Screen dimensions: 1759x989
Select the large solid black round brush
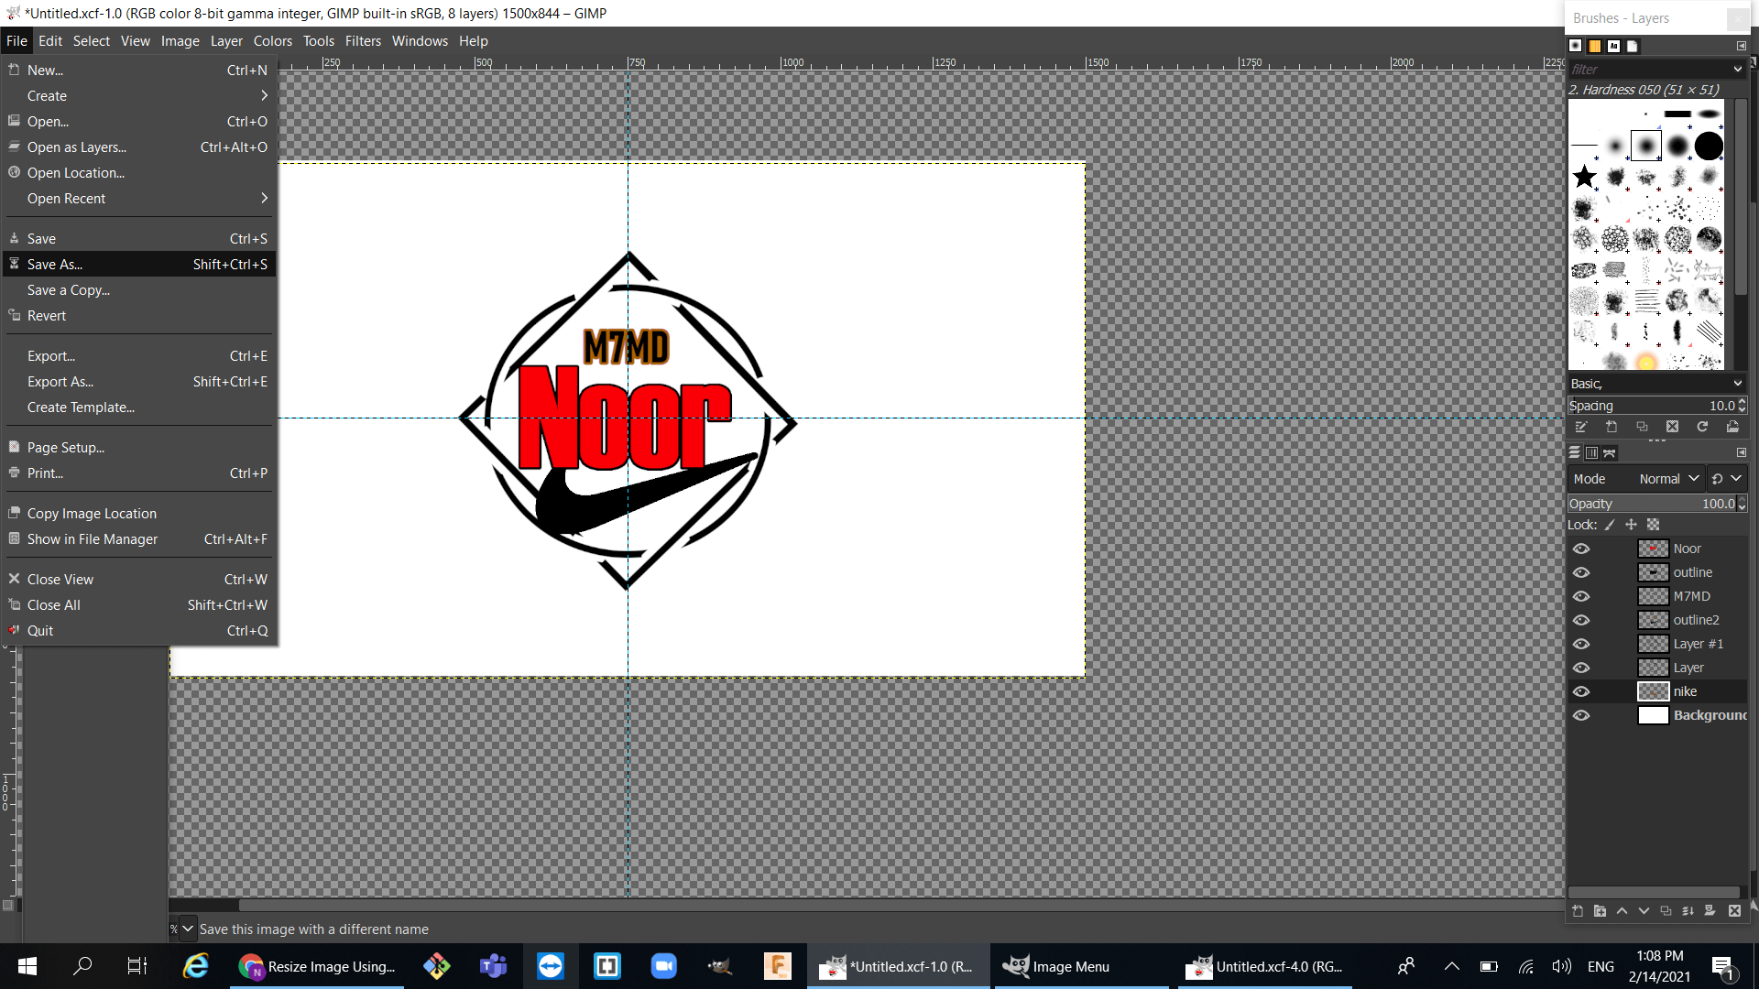point(1709,146)
